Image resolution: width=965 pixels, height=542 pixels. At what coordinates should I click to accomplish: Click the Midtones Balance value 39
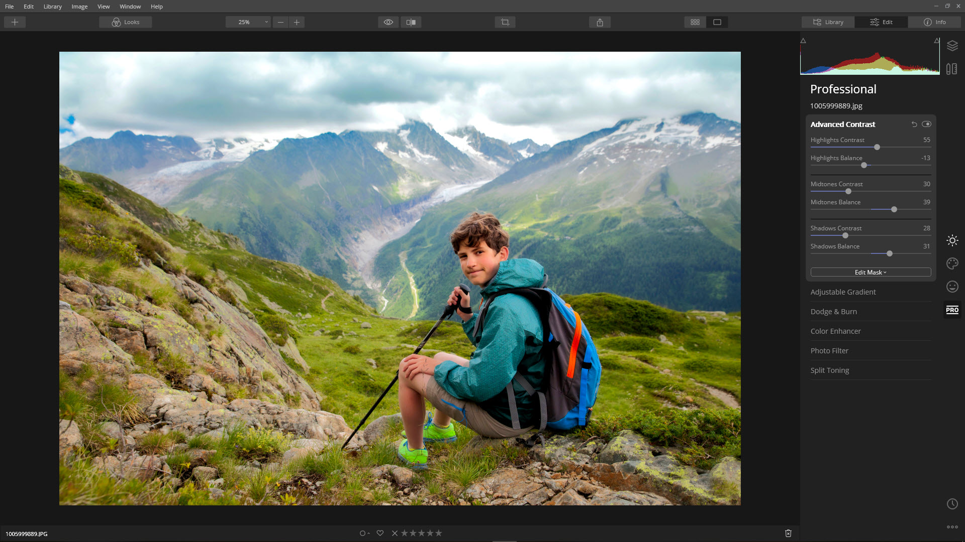[x=926, y=202]
